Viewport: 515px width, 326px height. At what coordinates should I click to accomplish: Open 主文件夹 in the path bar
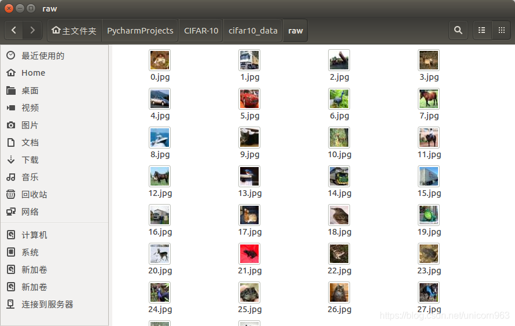tap(74, 31)
